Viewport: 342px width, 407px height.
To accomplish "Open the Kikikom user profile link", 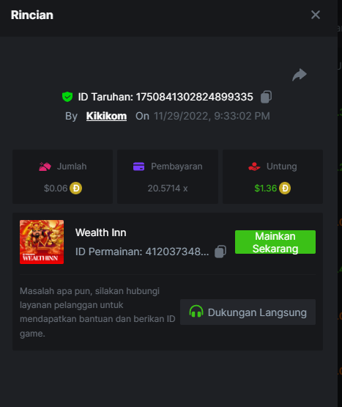I will [x=107, y=116].
